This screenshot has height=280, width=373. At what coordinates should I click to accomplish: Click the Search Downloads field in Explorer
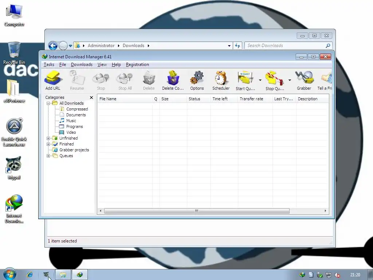[285, 46]
